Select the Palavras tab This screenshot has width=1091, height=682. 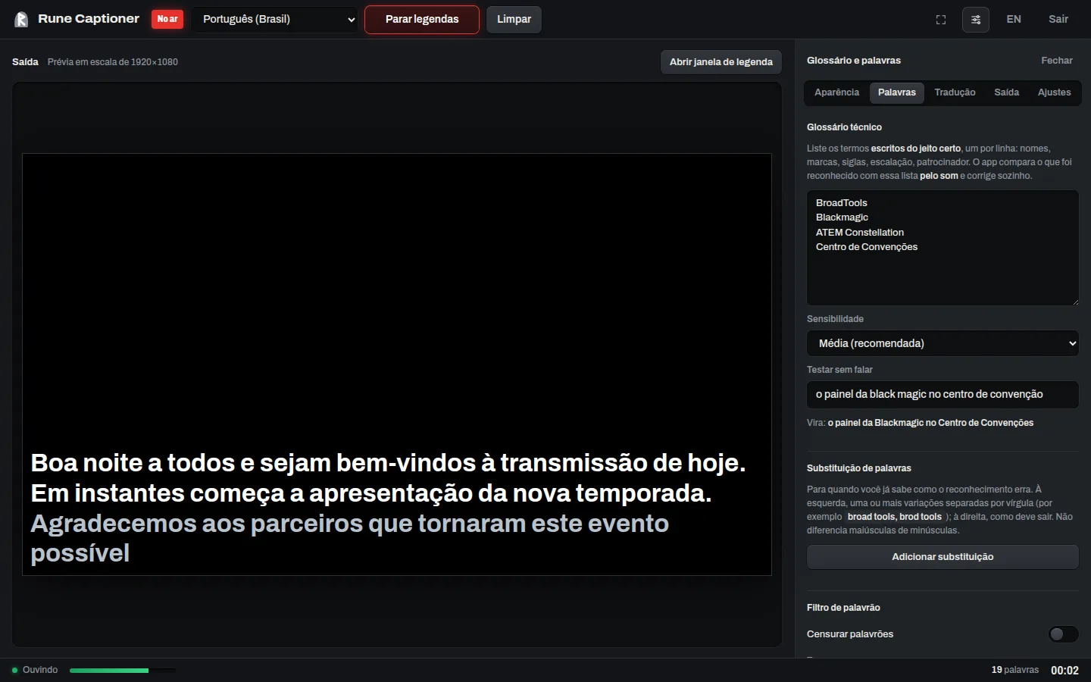(897, 92)
